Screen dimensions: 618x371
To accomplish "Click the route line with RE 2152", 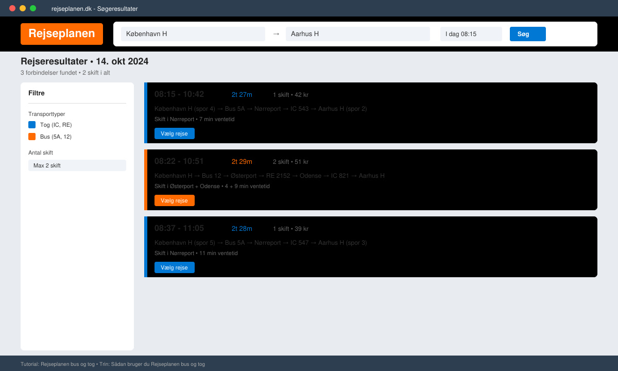I will [269, 176].
